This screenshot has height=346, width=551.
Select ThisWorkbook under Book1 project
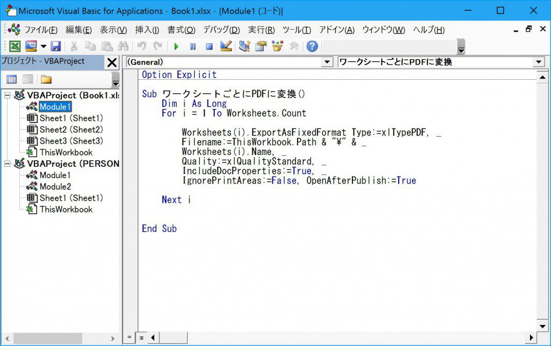[66, 152]
